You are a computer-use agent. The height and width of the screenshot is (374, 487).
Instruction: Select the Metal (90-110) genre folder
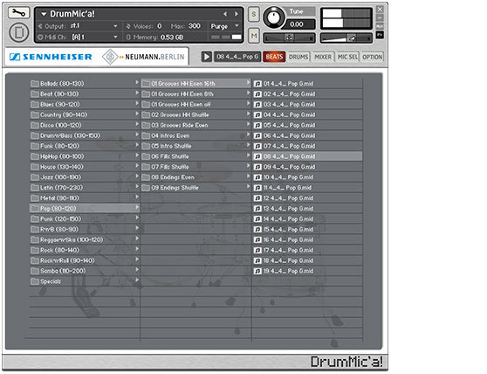(x=84, y=198)
